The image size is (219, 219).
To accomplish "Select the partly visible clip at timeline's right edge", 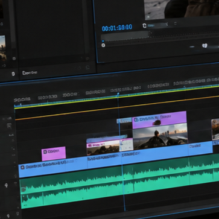I will coord(215,129).
